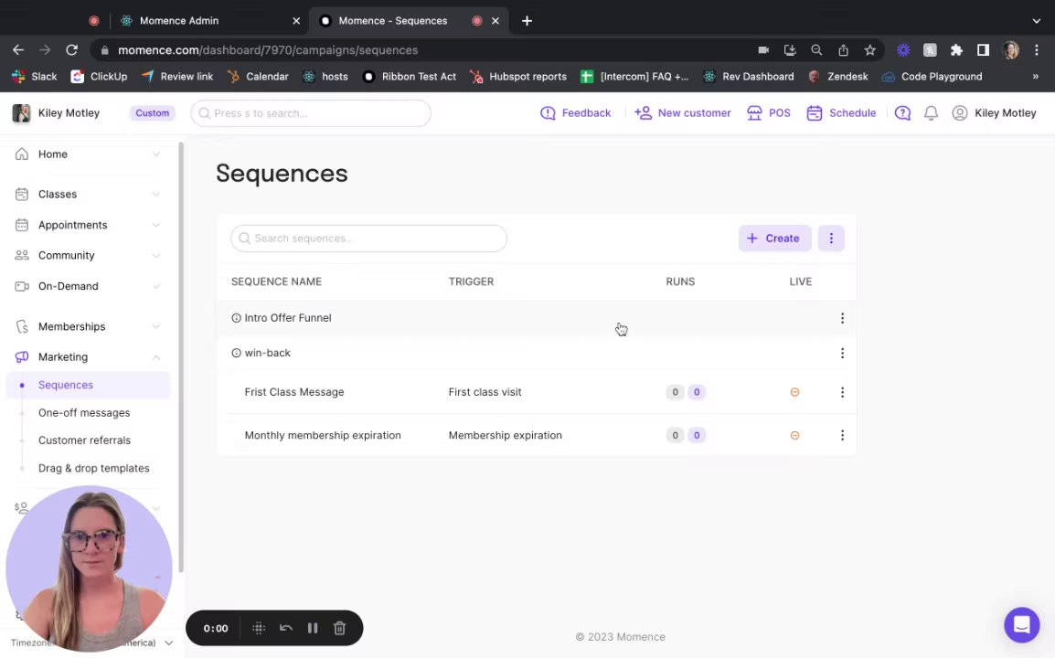
Task: Click the help question mark icon
Action: click(902, 113)
